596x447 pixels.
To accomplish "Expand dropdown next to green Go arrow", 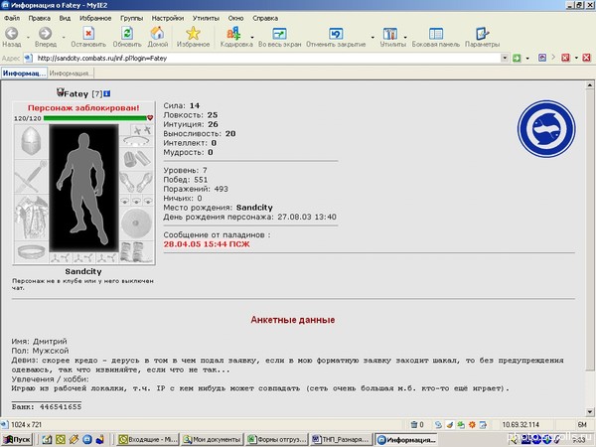I will (527, 59).
